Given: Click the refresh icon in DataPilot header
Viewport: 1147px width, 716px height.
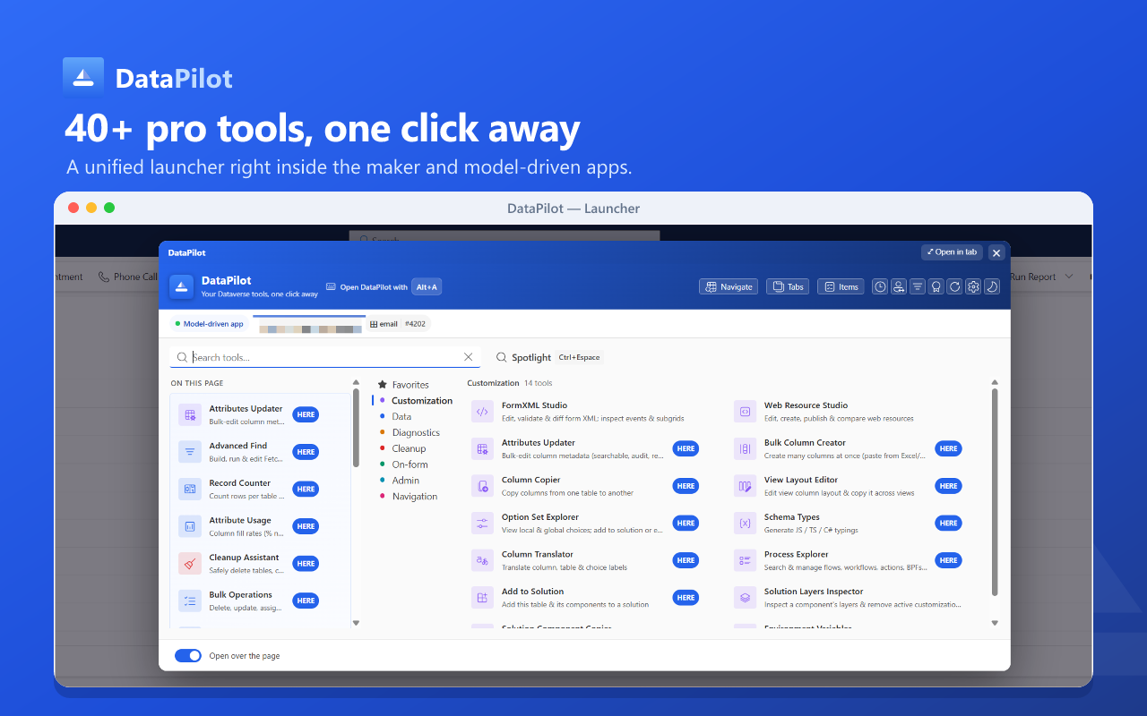Looking at the screenshot, I should (955, 286).
